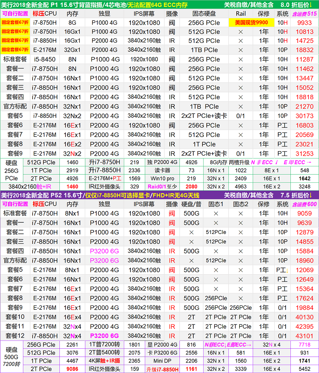
Task: Select the bold 1642 price
Action: coord(304,178)
